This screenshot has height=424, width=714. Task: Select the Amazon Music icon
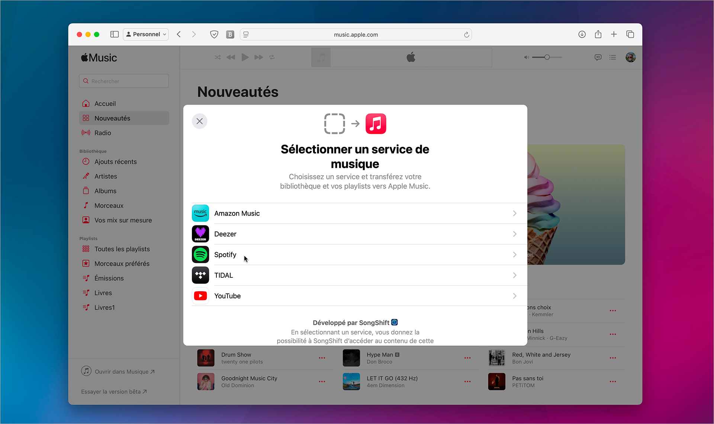click(200, 213)
